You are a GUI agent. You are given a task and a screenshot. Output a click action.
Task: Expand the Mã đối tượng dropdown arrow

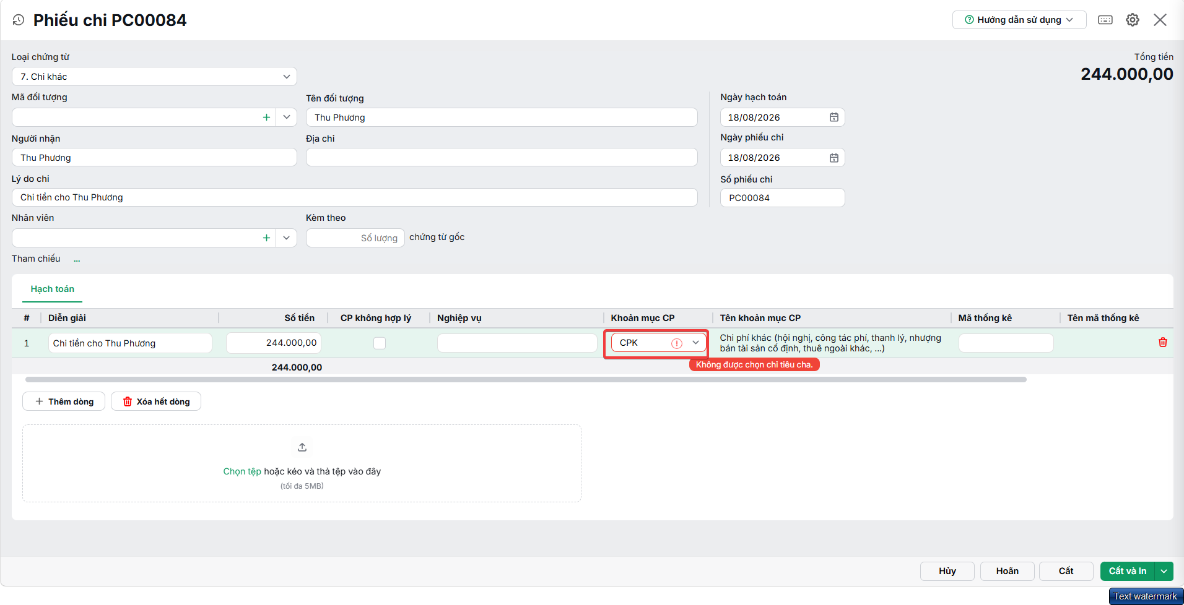click(x=287, y=117)
